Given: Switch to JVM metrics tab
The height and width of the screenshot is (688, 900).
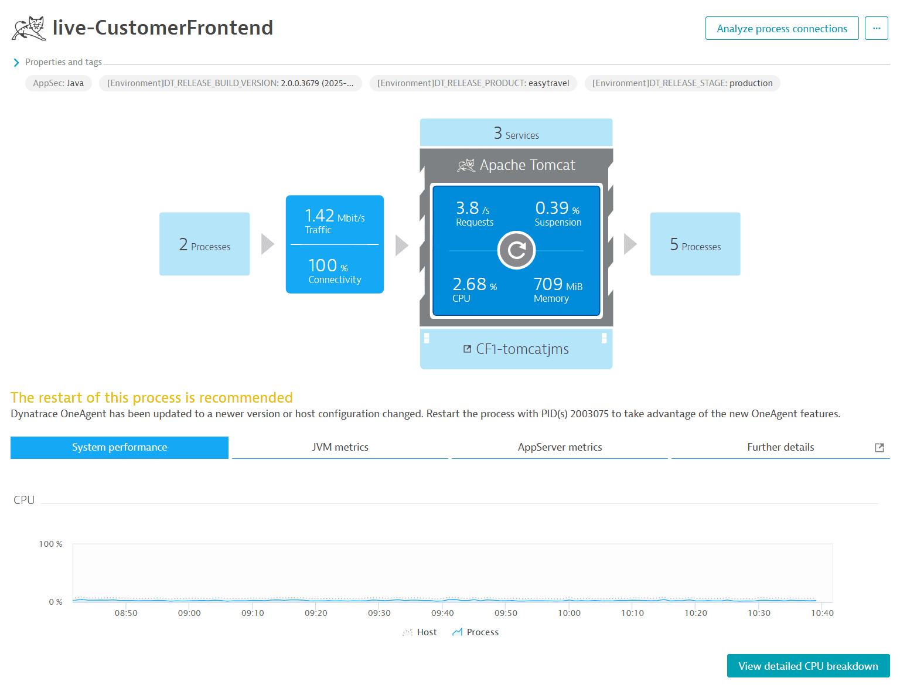Looking at the screenshot, I should (x=340, y=447).
